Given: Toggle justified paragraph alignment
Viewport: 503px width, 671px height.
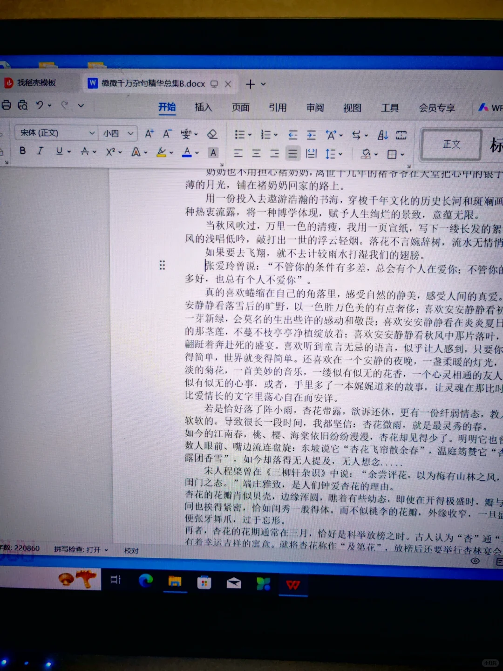Looking at the screenshot, I should coord(292,153).
